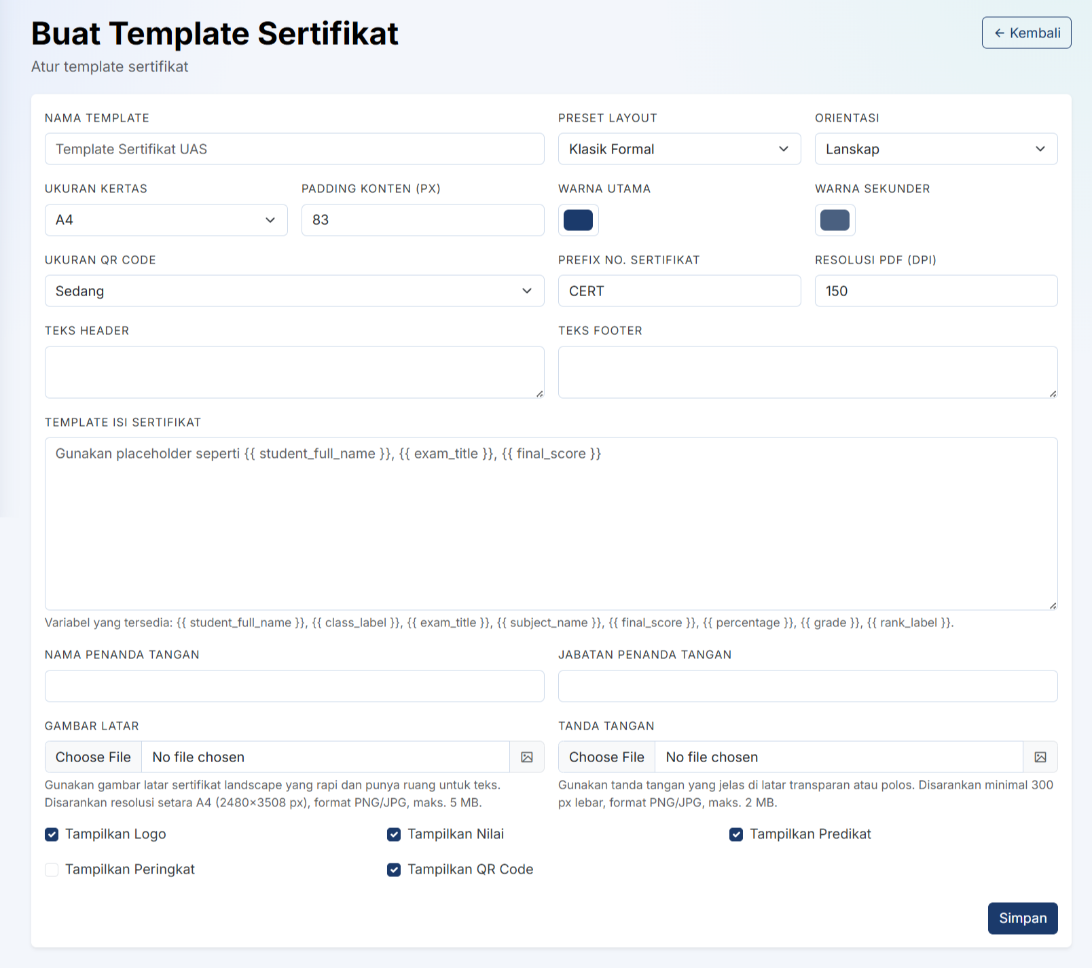This screenshot has height=968, width=1092.
Task: Click the Teks Footer textarea
Action: pos(807,372)
